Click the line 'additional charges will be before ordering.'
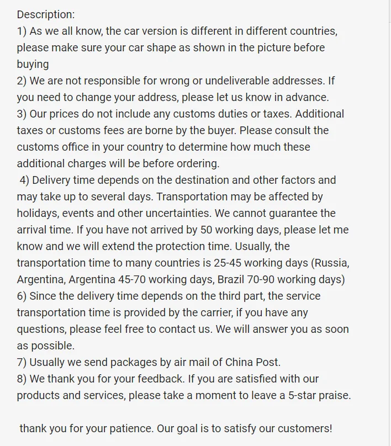The width and height of the screenshot is (391, 446). pos(118,163)
